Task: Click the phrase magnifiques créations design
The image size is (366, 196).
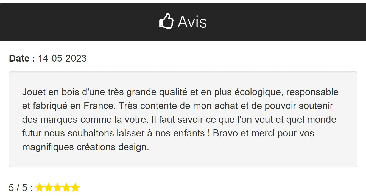Action: tap(85, 147)
